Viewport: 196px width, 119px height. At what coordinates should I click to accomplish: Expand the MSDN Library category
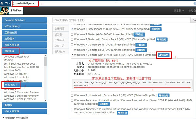[x=24, y=26]
